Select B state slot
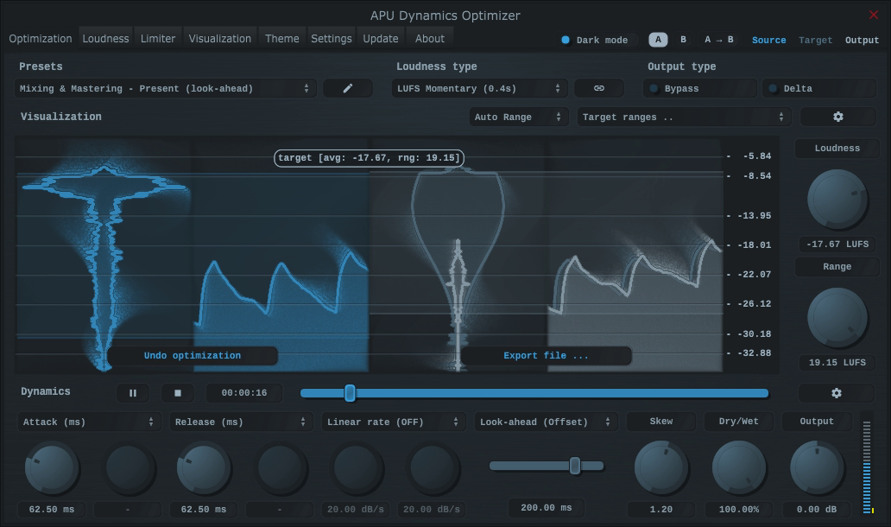The width and height of the screenshot is (891, 527). coord(683,39)
